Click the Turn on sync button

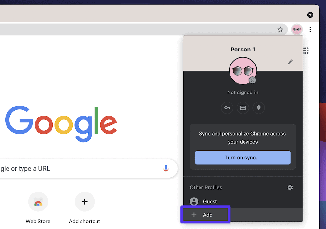coord(243,158)
